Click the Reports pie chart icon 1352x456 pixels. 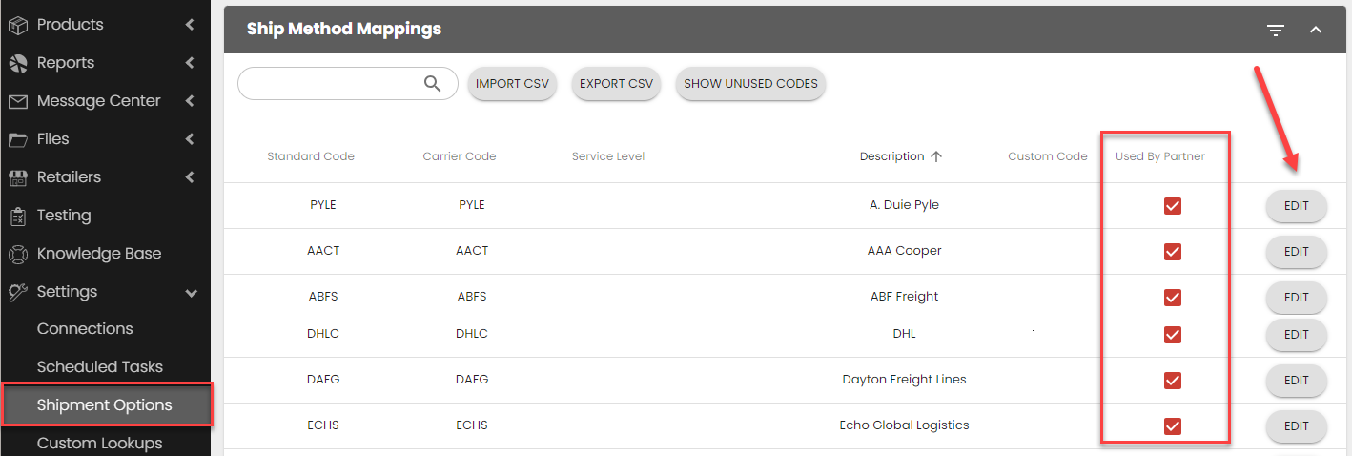[17, 63]
